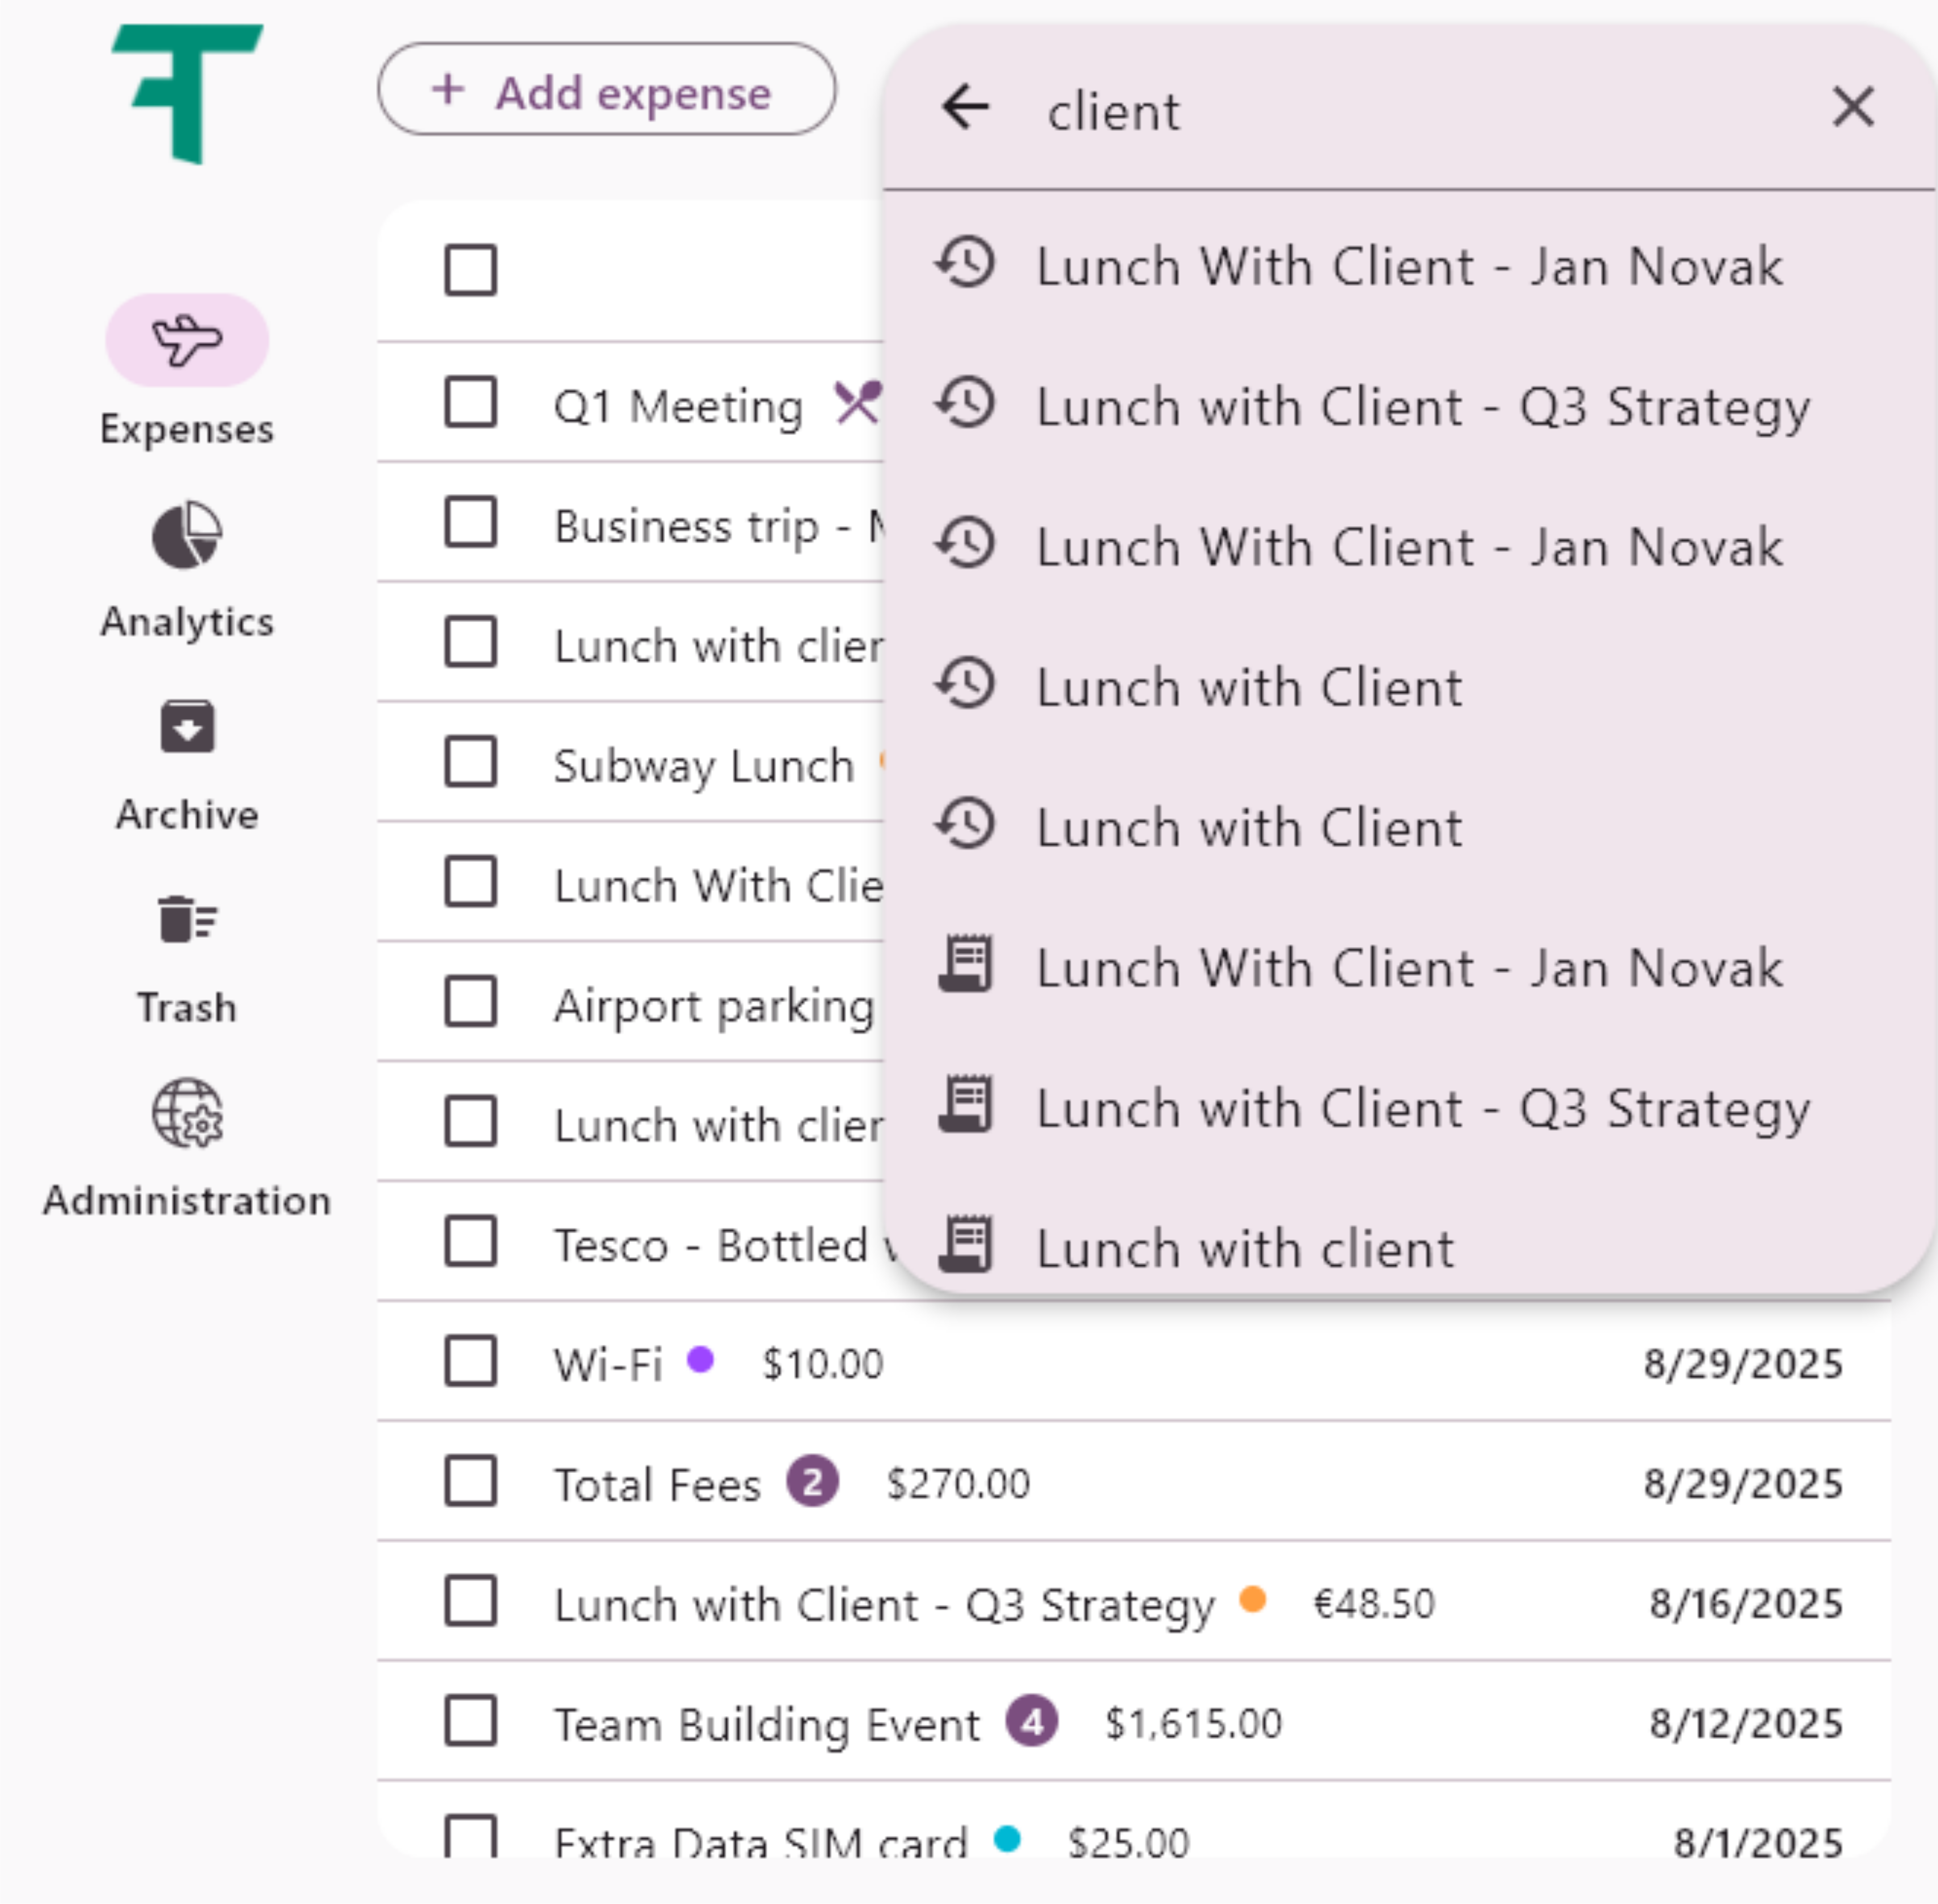This screenshot has height=1904, width=1938.
Task: Click the green app logo
Action: pyautogui.click(x=187, y=93)
